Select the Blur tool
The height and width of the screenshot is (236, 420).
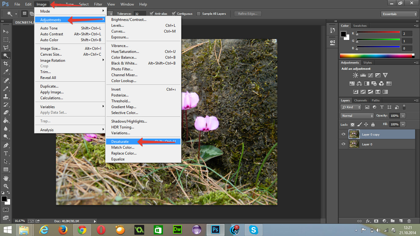tap(6, 128)
